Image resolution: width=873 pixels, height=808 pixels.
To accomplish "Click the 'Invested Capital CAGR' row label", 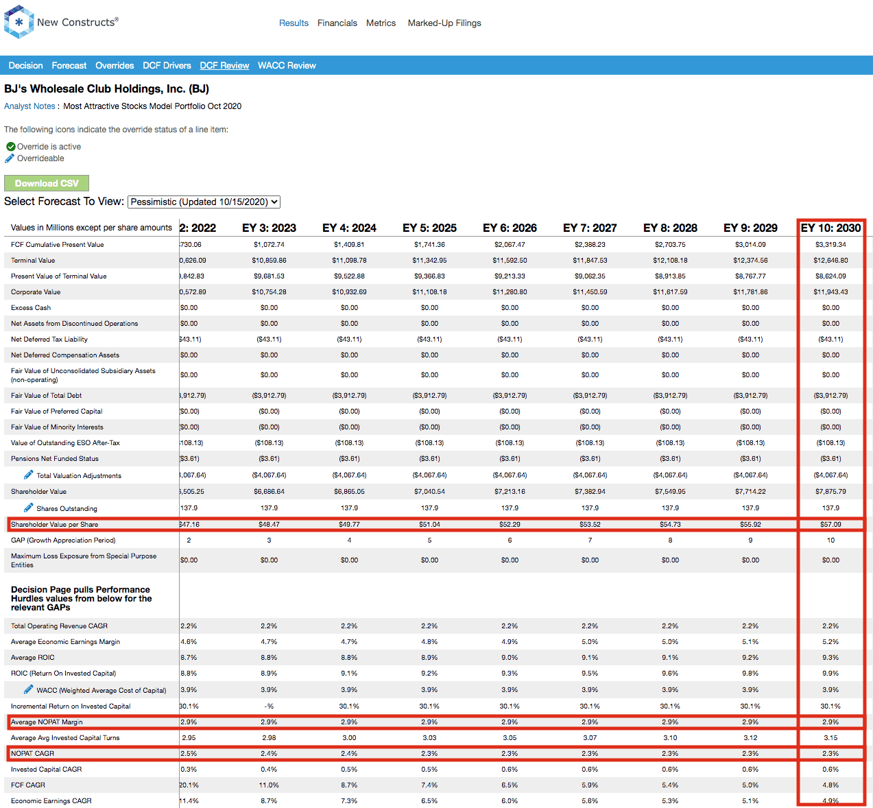I will [x=46, y=769].
